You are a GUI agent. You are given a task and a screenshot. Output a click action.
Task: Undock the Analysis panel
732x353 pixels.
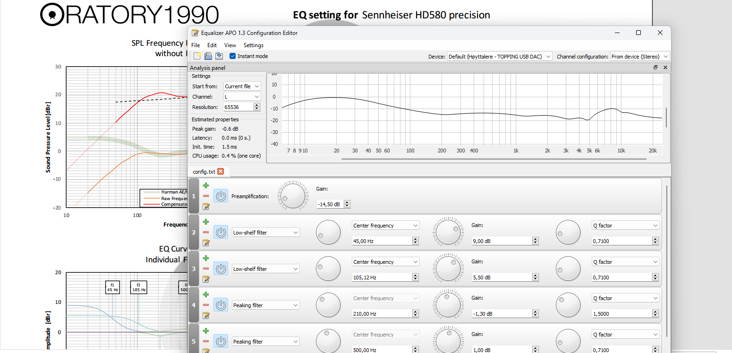655,67
